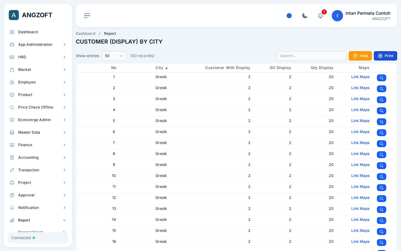Viewport: 401px width, 251px height.
Task: Click the magnifier button for row 16
Action: (382, 243)
